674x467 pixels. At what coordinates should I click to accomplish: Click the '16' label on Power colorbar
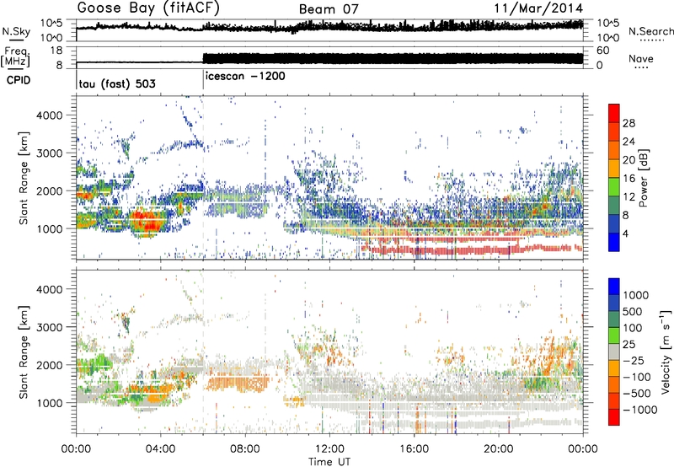[x=629, y=179]
